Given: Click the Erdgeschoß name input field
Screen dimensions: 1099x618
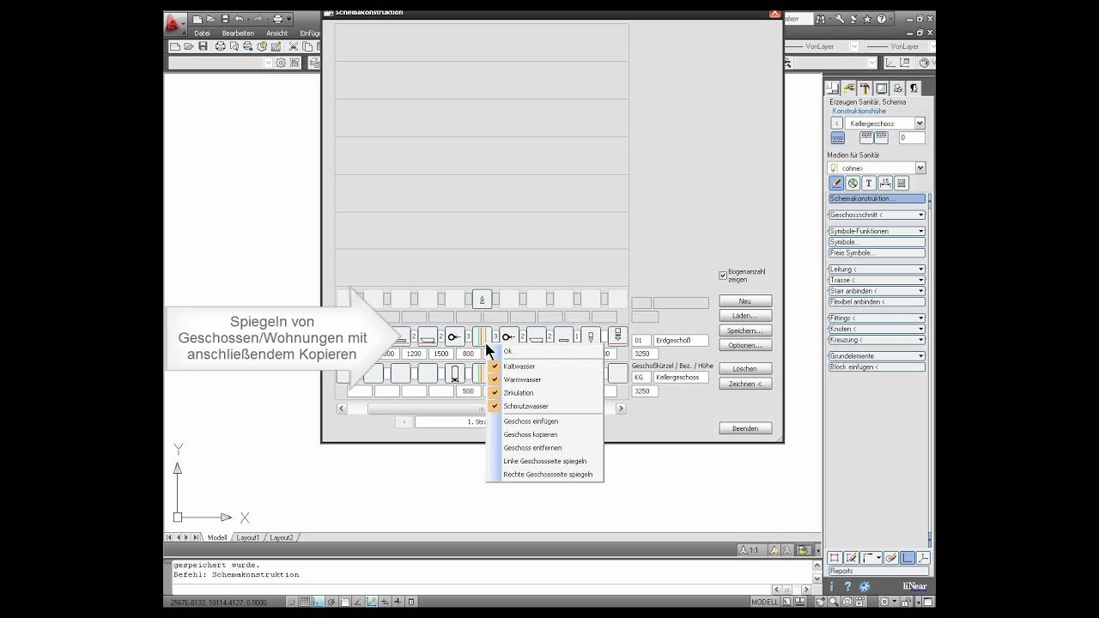Looking at the screenshot, I should 681,341.
